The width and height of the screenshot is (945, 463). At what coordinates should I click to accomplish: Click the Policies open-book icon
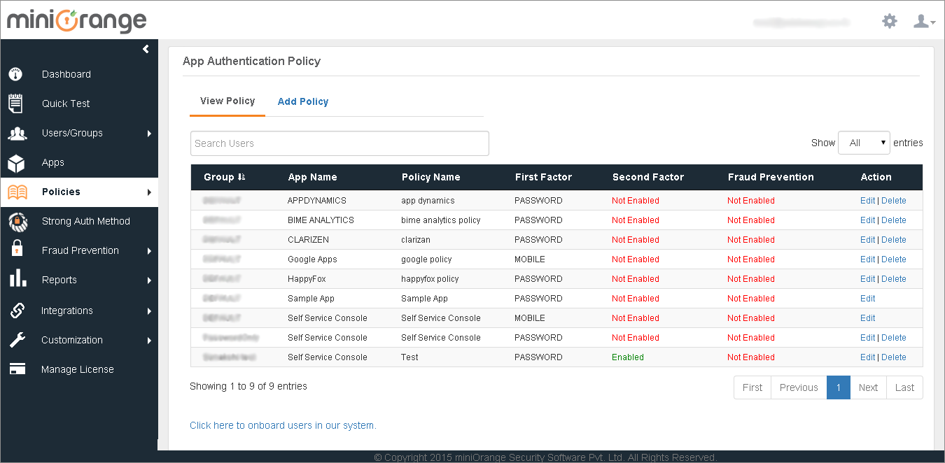(17, 192)
